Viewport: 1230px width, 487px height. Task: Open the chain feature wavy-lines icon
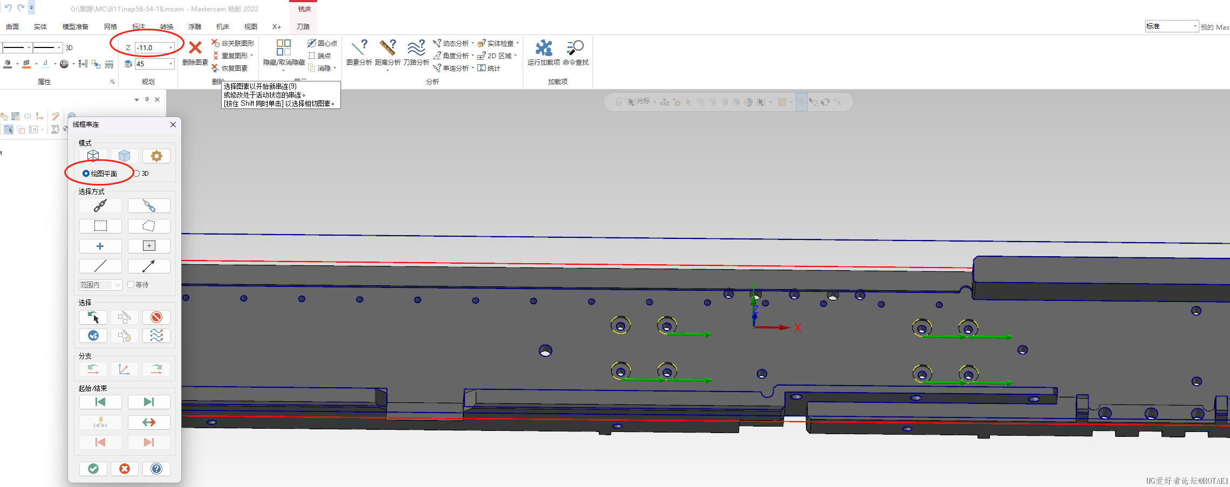(156, 335)
